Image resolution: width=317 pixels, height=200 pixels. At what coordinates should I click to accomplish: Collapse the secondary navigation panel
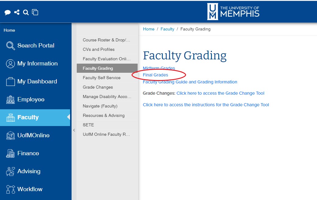pos(74,130)
